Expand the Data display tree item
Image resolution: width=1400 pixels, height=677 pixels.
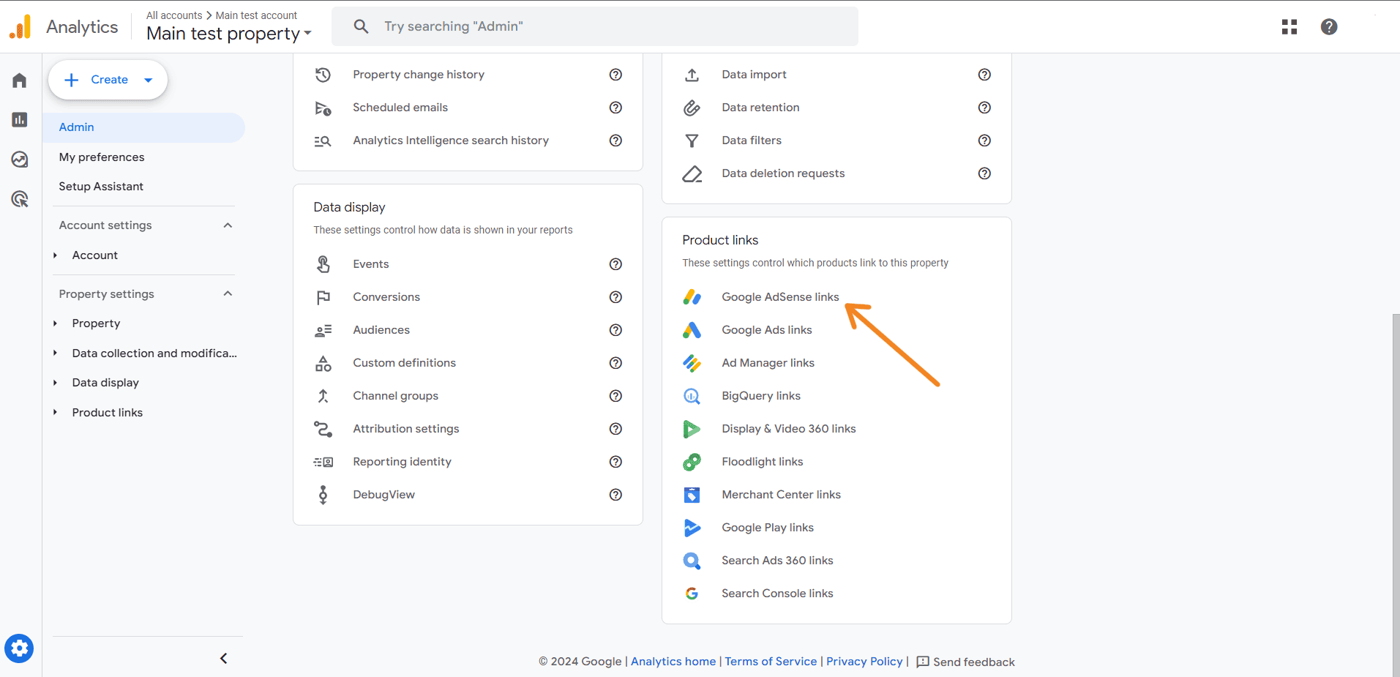pos(55,383)
